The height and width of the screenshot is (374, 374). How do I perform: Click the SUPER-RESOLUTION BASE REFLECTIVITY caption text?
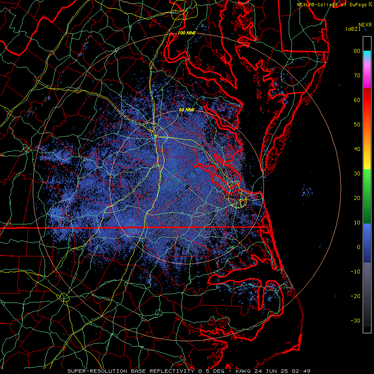point(131,371)
